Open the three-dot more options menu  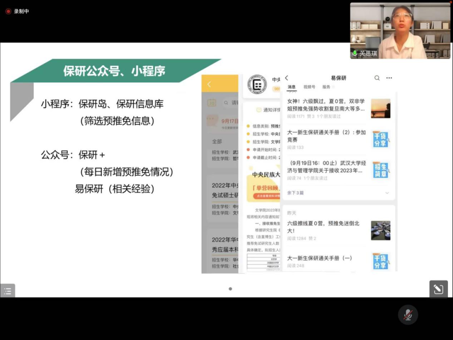[389, 78]
